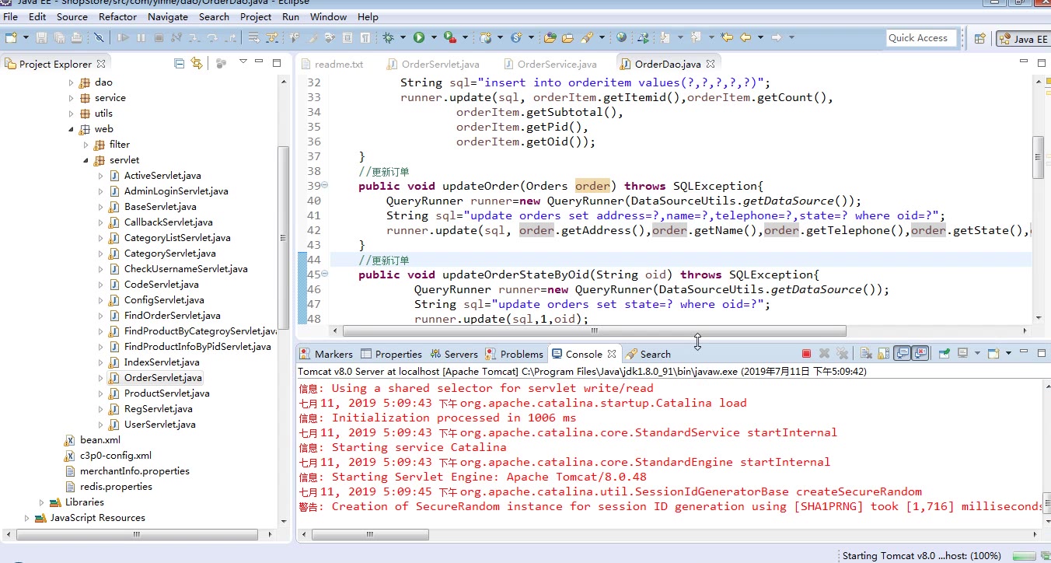Toggle show console on standard output change
1051x563 pixels.
pyautogui.click(x=902, y=354)
